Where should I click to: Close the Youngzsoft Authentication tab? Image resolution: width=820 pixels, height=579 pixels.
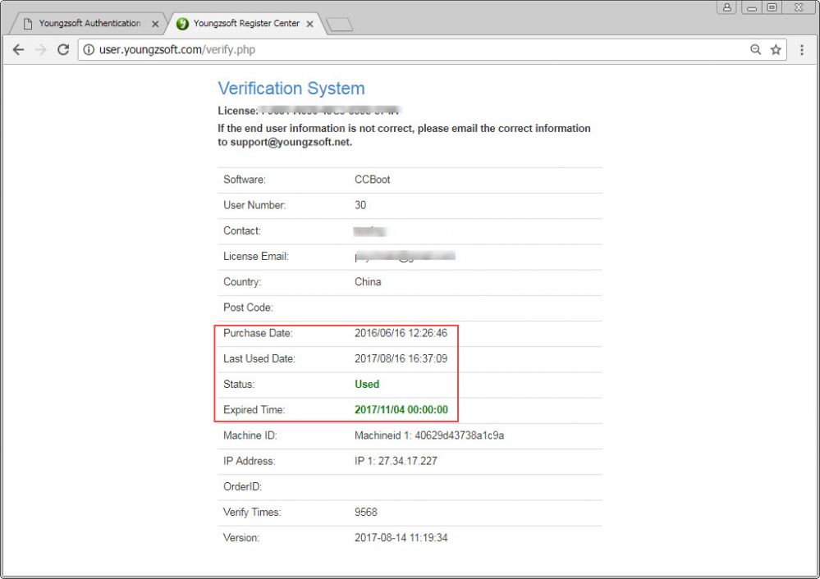pyautogui.click(x=155, y=24)
